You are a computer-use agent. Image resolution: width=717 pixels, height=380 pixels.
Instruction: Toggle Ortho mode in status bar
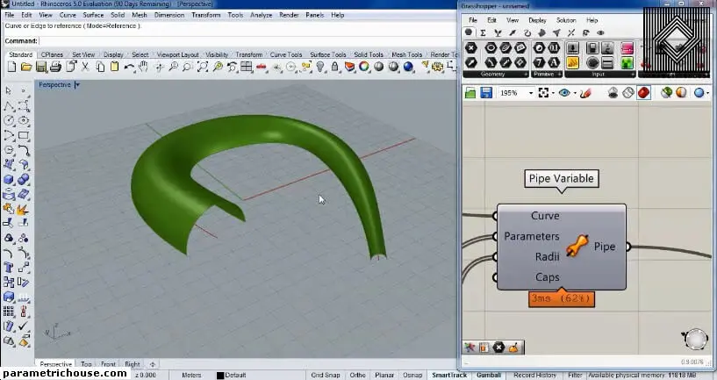357,375
